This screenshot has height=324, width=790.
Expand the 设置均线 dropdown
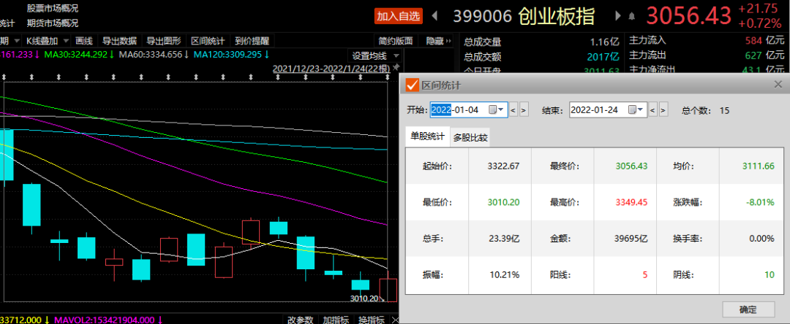click(396, 55)
